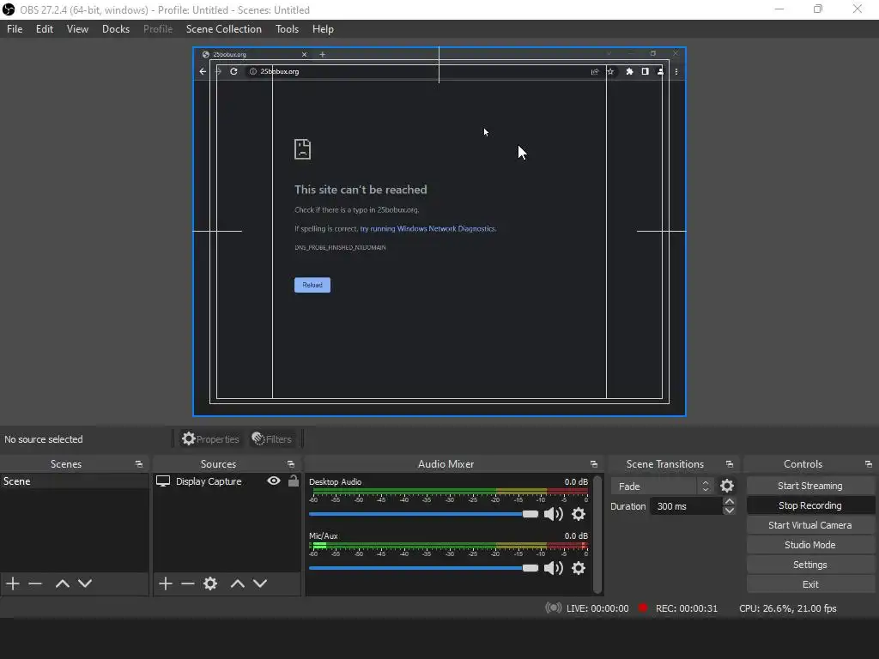The image size is (879, 659).
Task: Open Desktop Audio settings gear
Action: pyautogui.click(x=579, y=514)
